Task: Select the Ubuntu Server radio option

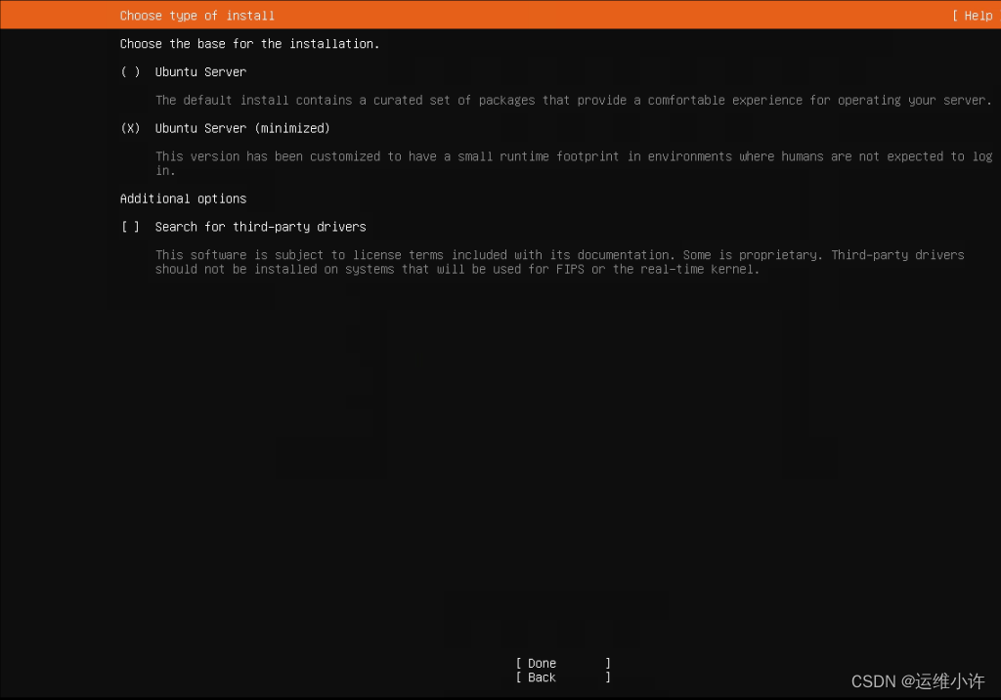Action: tap(130, 72)
